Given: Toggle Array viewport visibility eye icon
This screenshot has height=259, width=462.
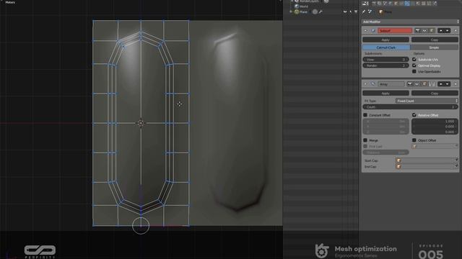Looking at the screenshot, I should 417,84.
